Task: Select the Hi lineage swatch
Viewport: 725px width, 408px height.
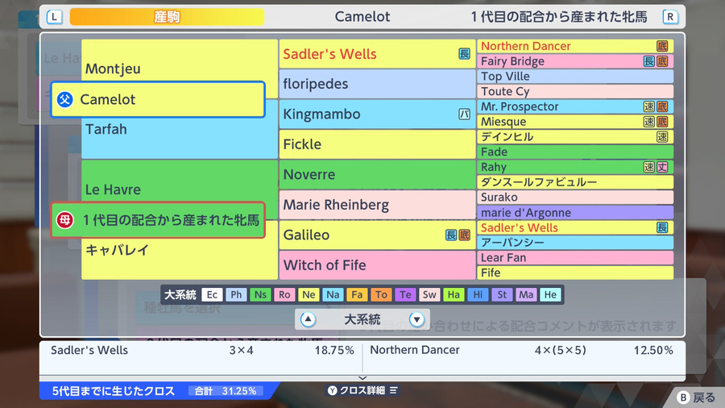Action: [478, 294]
